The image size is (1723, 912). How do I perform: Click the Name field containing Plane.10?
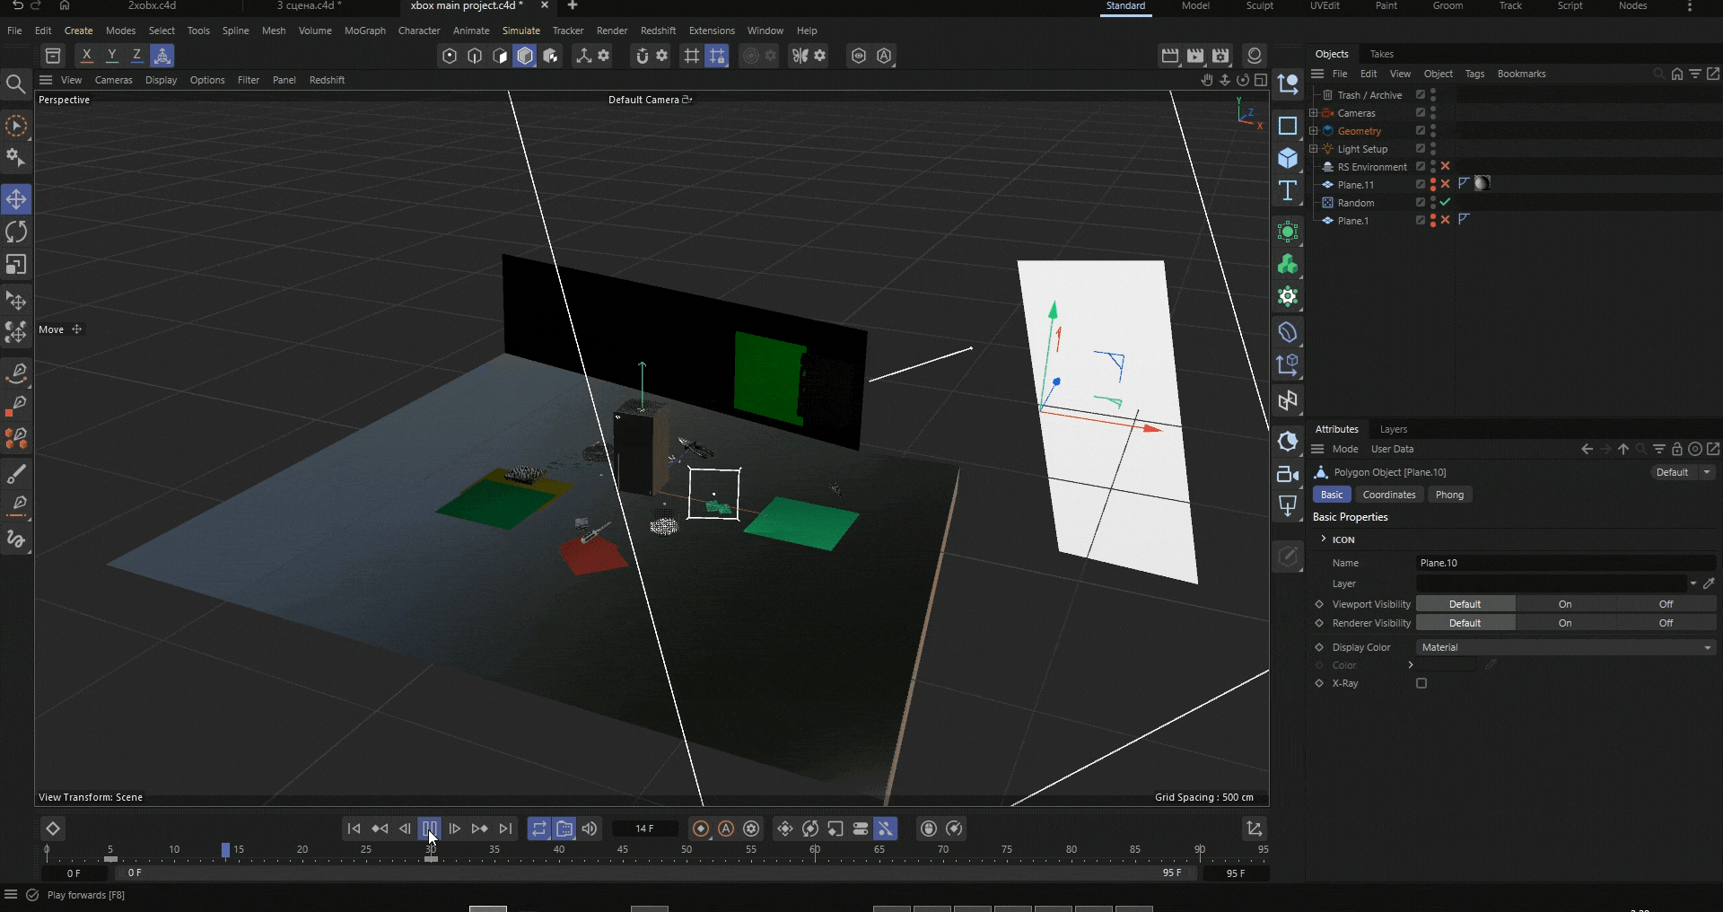click(1565, 563)
